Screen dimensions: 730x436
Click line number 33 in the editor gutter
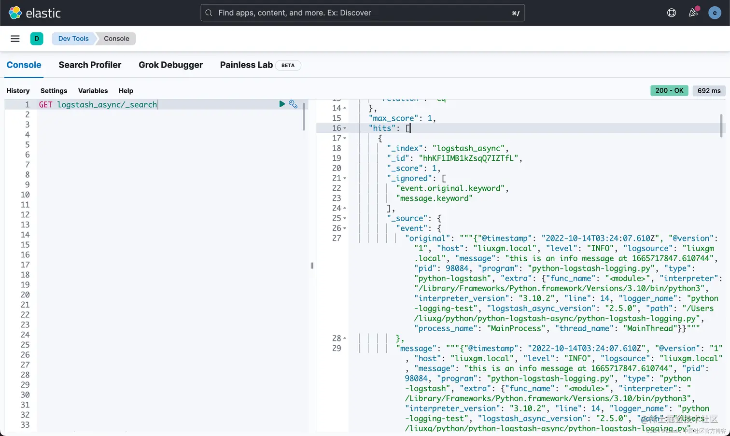click(x=25, y=425)
